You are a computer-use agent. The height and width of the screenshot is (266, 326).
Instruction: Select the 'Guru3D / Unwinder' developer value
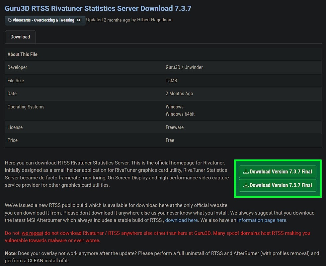[184, 67]
